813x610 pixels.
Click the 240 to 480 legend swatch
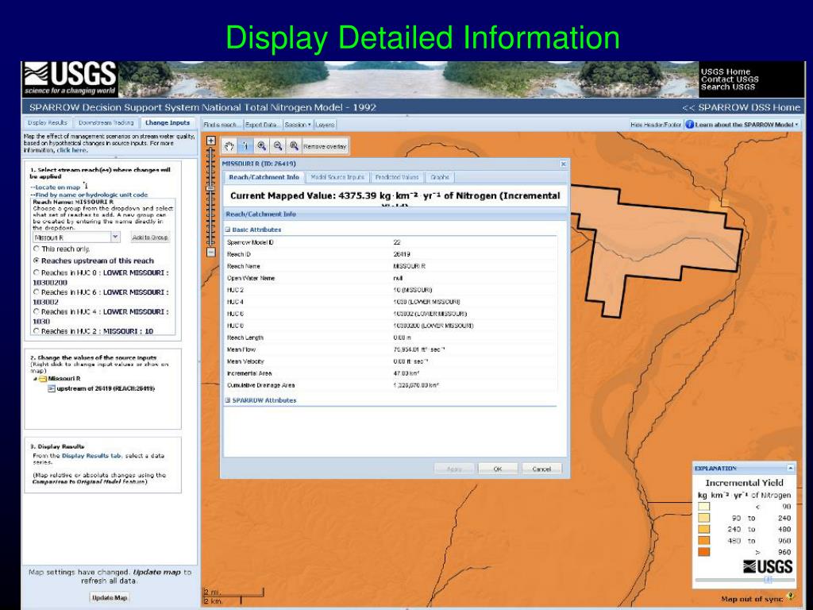[703, 529]
